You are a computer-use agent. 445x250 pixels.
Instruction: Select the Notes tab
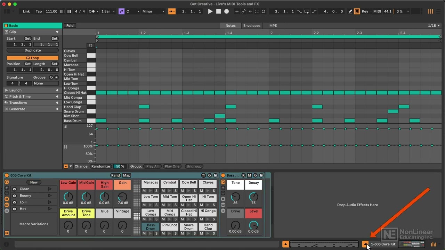click(230, 26)
